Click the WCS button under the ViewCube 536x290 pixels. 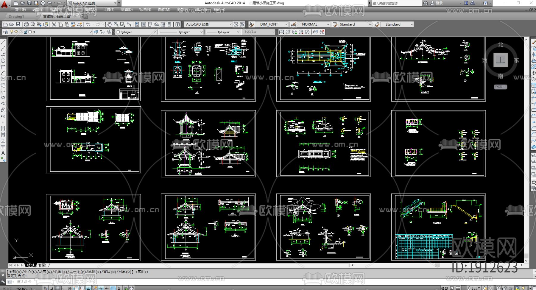(500, 87)
